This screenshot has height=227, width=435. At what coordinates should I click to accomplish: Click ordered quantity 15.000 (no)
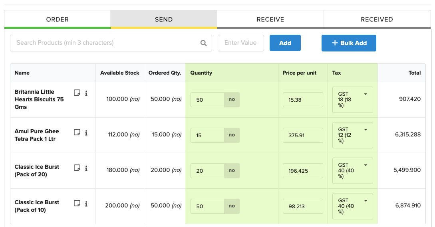click(167, 134)
